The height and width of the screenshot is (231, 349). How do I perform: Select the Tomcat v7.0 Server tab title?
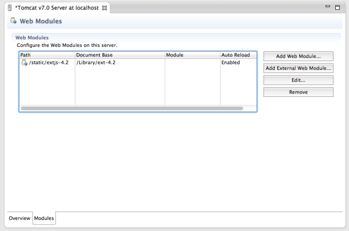coord(57,8)
